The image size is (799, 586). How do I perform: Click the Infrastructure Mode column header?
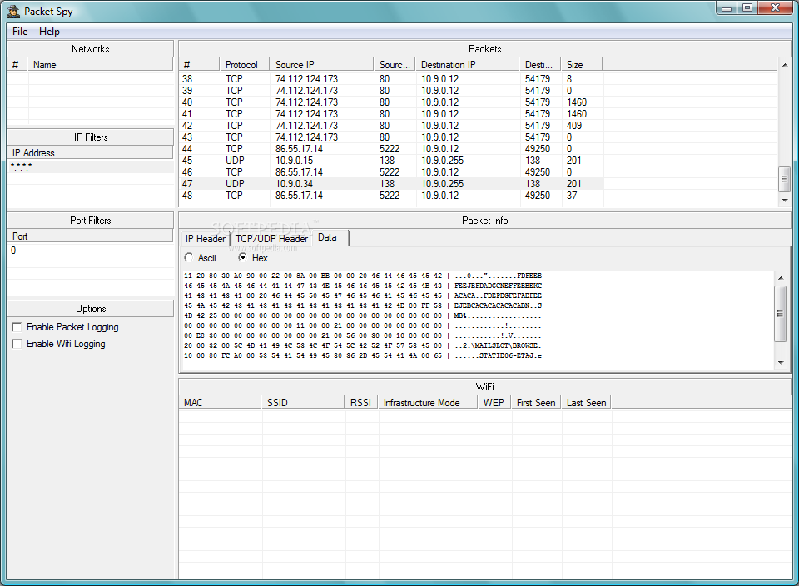point(427,403)
